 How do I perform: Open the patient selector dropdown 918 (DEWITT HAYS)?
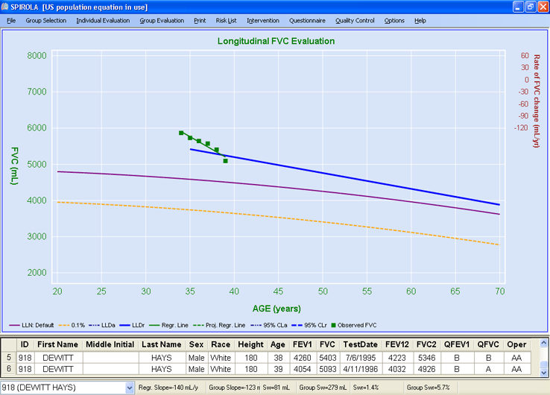click(x=130, y=388)
